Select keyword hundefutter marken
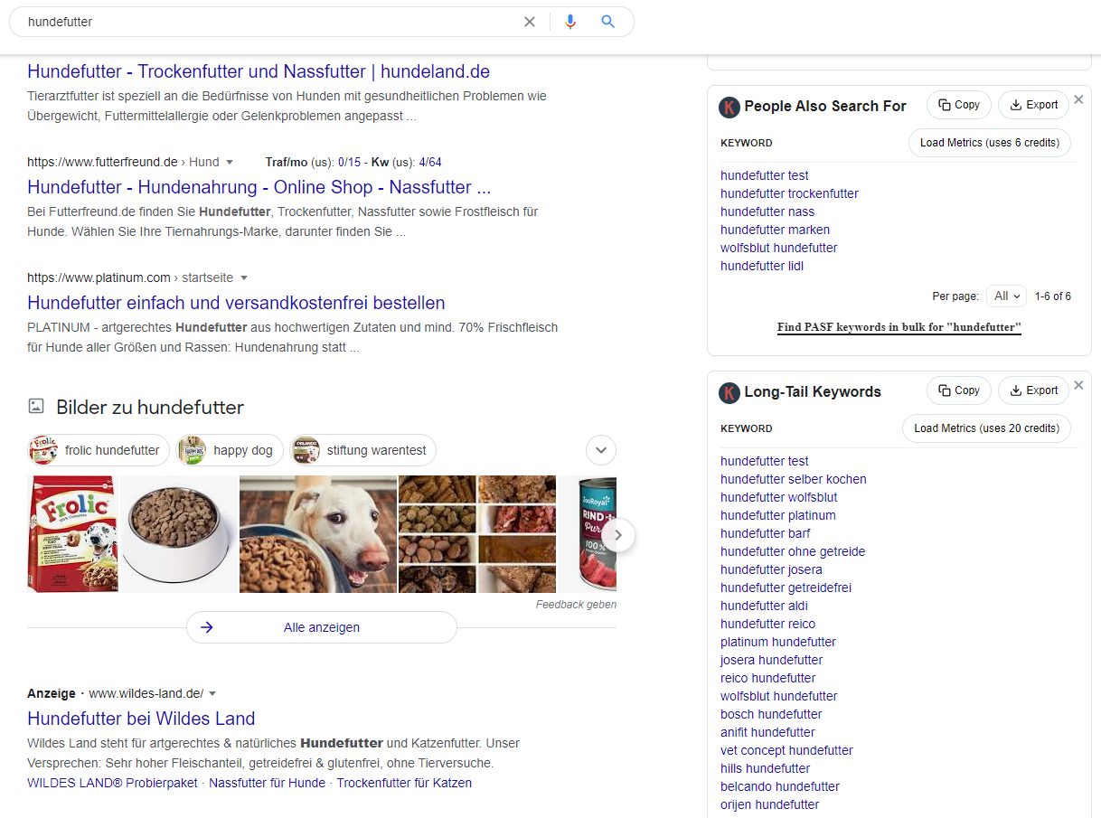 pos(775,230)
